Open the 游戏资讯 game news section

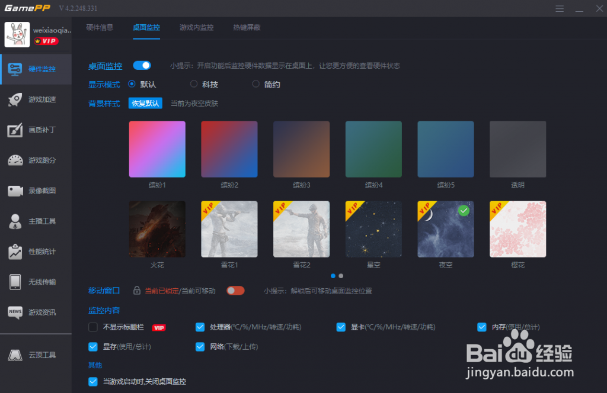36,313
